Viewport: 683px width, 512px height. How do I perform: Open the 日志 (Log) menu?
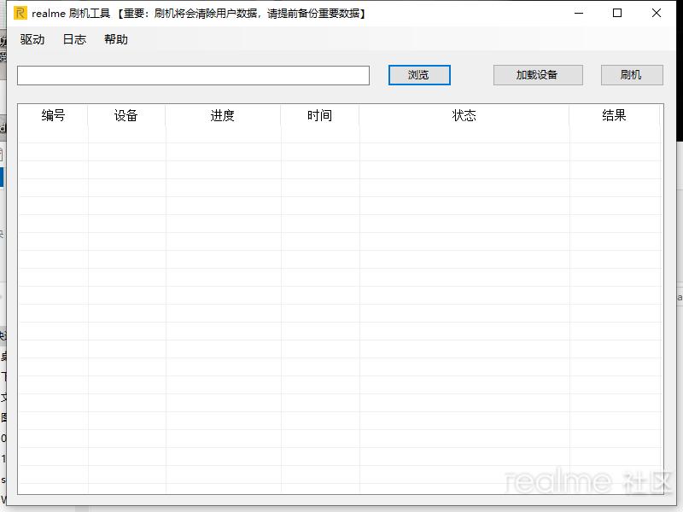(73, 39)
